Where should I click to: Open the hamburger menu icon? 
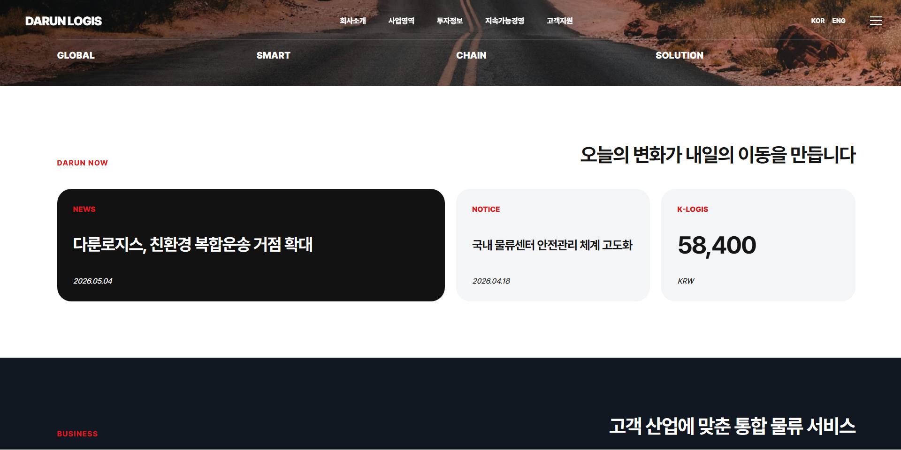click(x=876, y=21)
